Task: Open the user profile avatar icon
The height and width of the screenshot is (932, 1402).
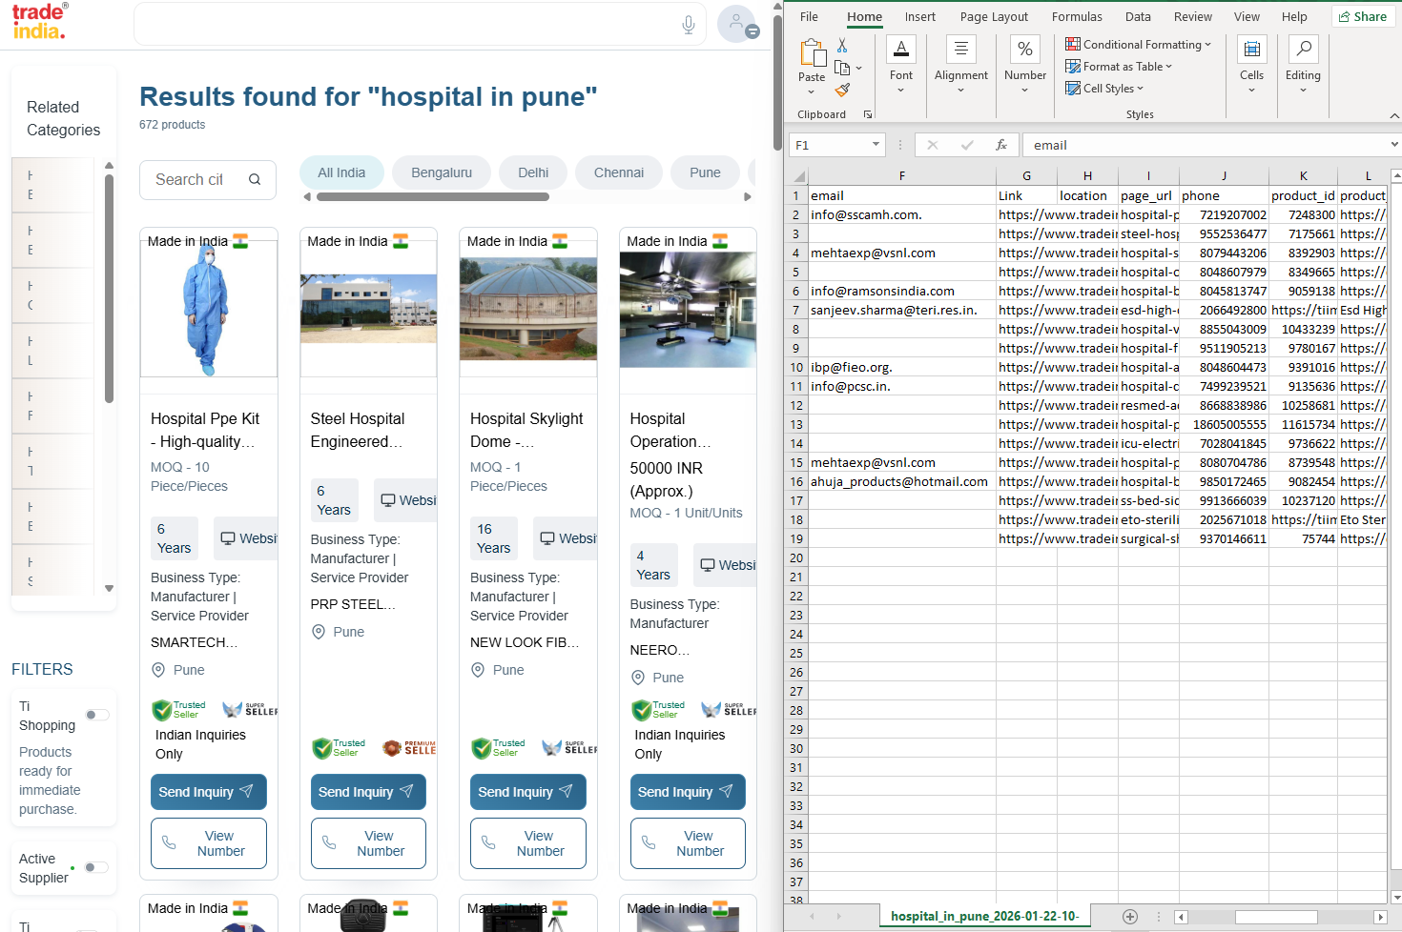Action: click(736, 24)
